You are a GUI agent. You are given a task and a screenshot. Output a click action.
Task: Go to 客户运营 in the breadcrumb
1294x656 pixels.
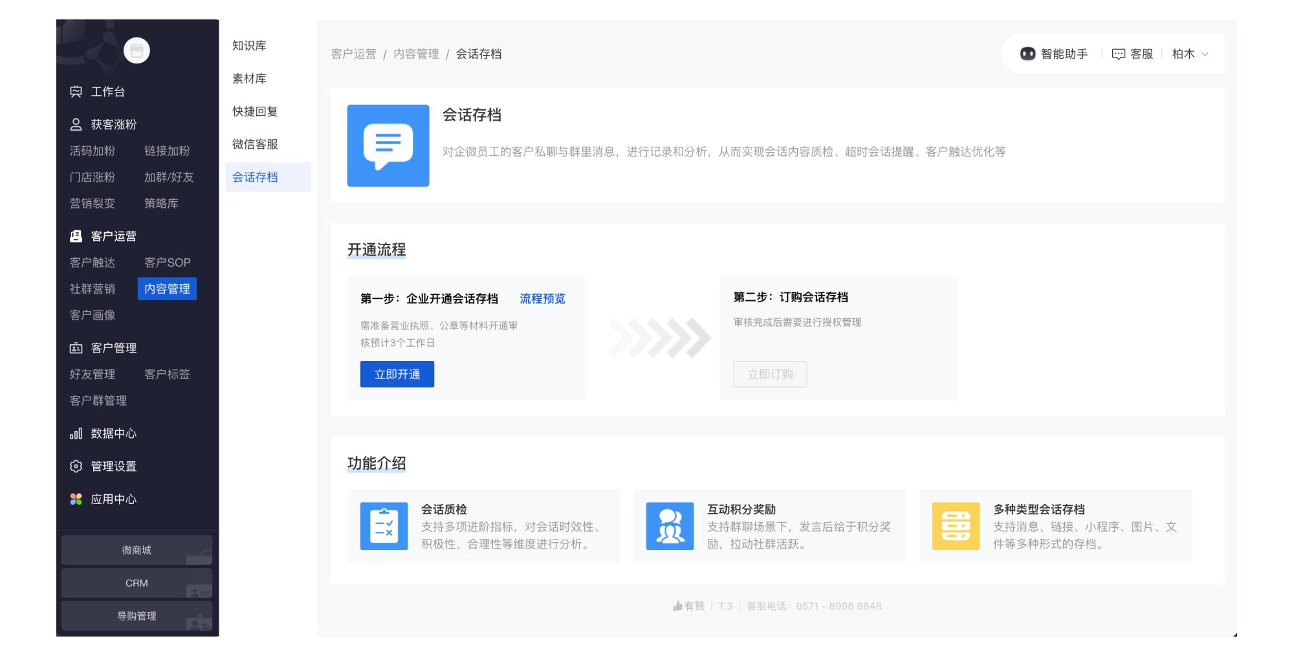(x=353, y=54)
